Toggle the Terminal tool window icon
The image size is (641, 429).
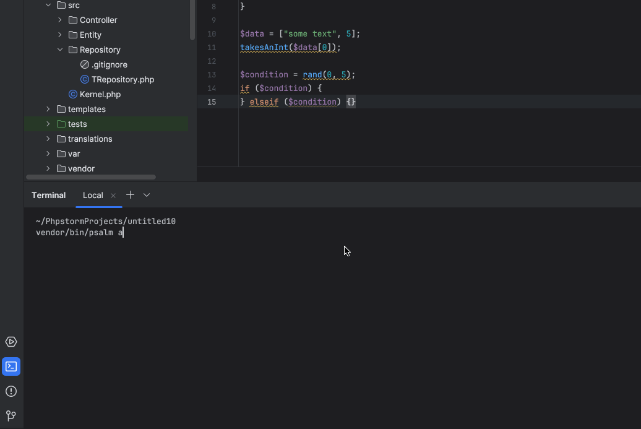[11, 366]
